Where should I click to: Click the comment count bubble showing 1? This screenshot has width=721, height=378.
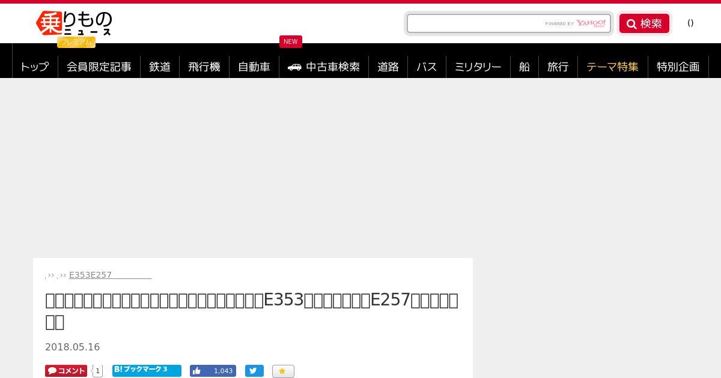pos(97,371)
